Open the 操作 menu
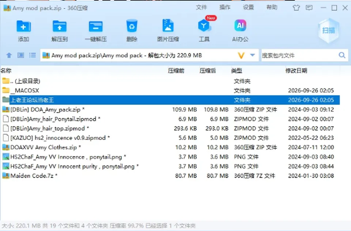The height and width of the screenshot is (231, 351). pyautogui.click(x=225, y=7)
